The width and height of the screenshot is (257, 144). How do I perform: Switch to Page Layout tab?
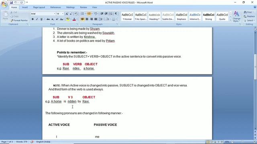pyautogui.click(x=39, y=7)
